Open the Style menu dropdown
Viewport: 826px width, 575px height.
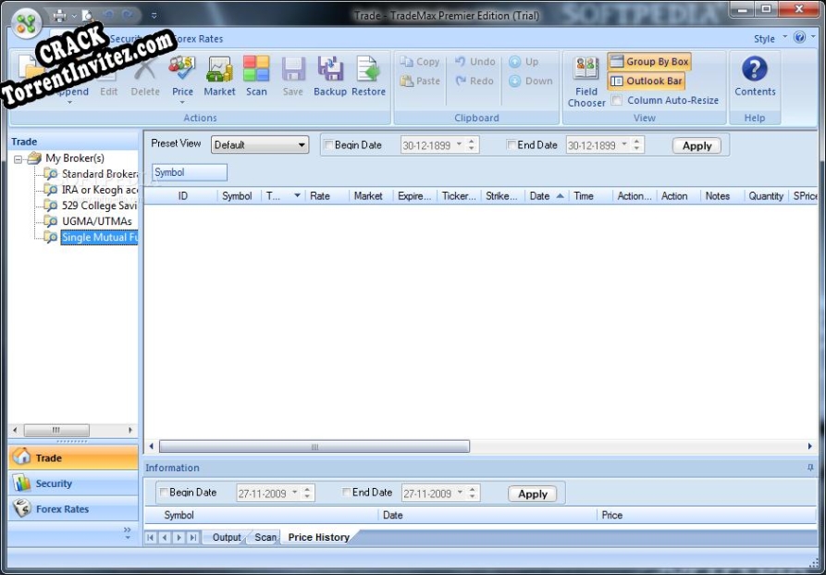point(784,39)
